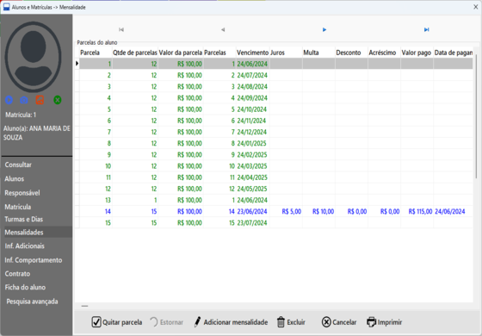Viewport: 482px width, 336px height.
Task: Click the Excluir label
Action: pos(296,322)
